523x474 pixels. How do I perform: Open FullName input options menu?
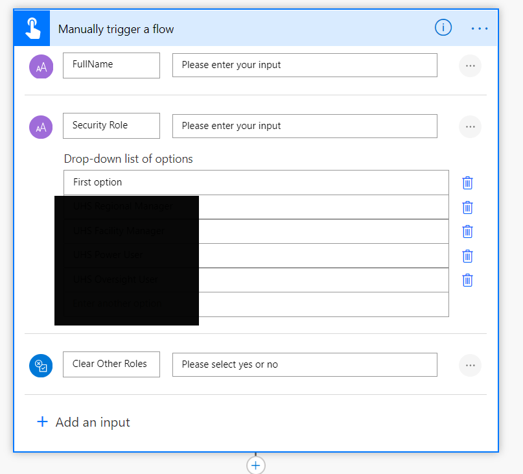pos(470,65)
